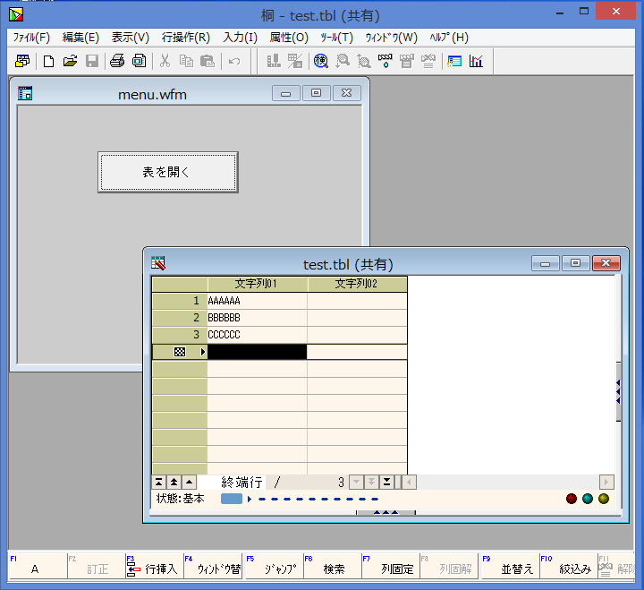The image size is (644, 590).
Task: Click the New file icon in toolbar
Action: coord(48,61)
